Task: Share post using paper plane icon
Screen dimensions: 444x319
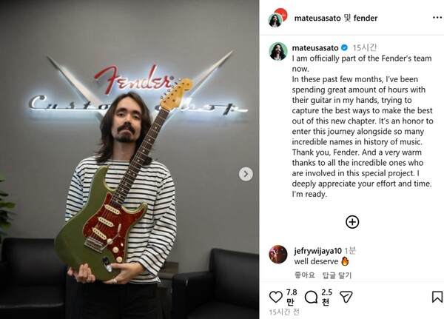Action: [x=346, y=297]
